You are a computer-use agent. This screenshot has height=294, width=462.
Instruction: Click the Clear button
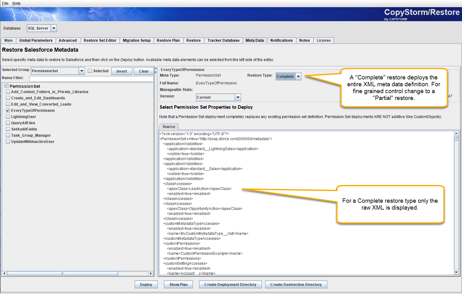click(x=144, y=71)
